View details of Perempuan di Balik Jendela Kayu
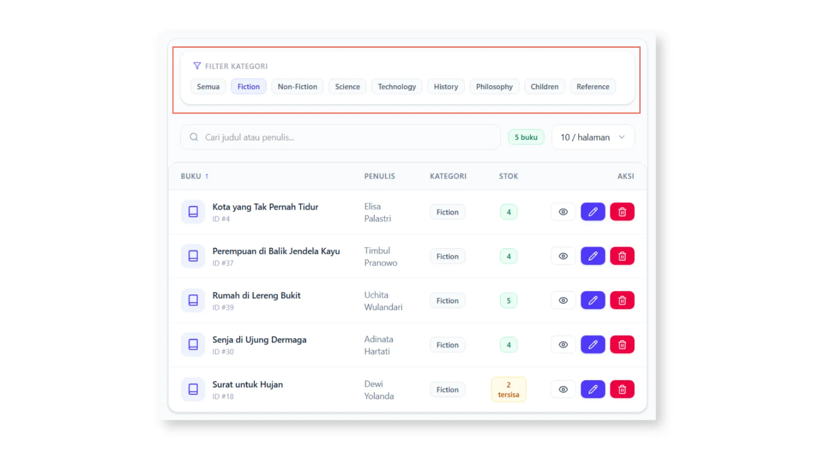The width and height of the screenshot is (826, 464). [x=563, y=256]
